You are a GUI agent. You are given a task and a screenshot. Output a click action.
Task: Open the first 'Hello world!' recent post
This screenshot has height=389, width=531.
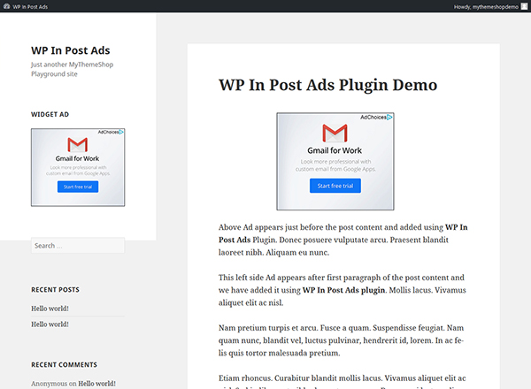tap(50, 309)
